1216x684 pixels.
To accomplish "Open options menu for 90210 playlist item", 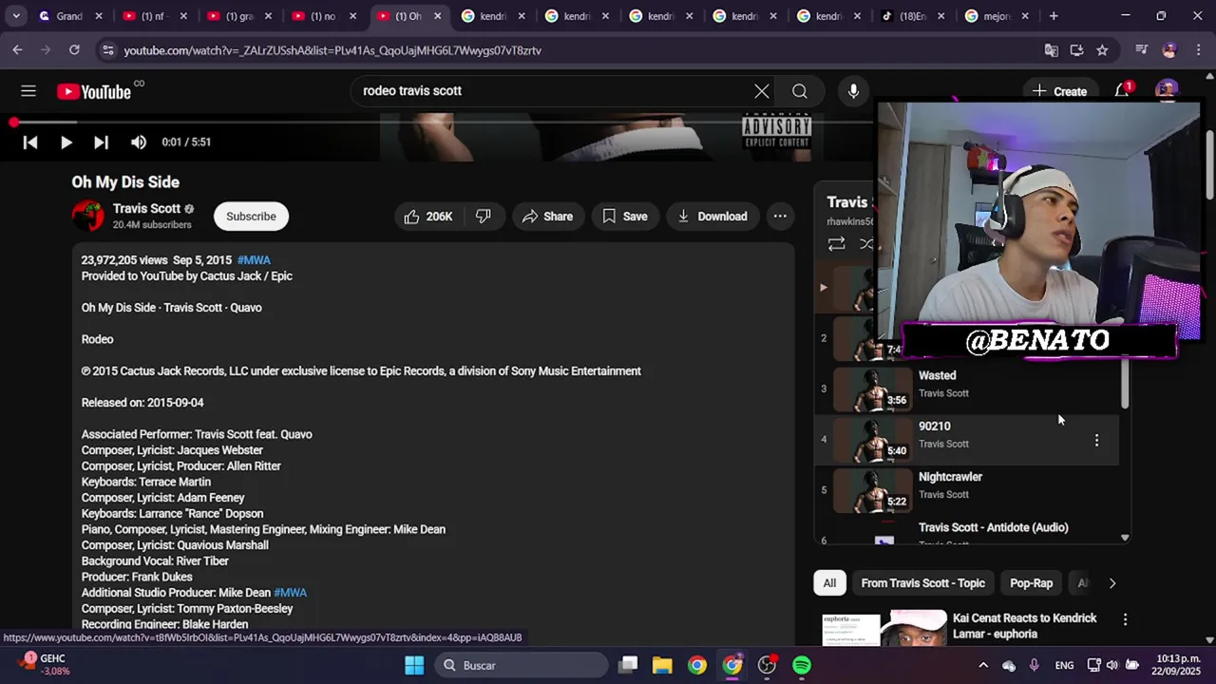I will tap(1096, 440).
